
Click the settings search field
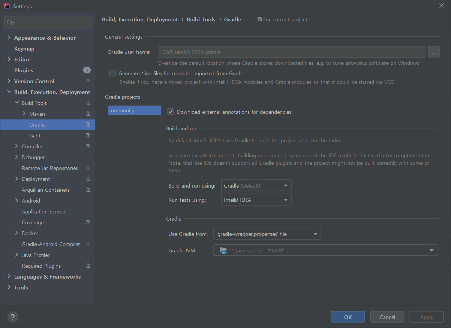[x=48, y=22]
